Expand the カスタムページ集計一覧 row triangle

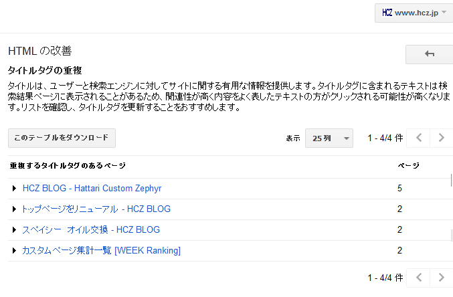14,250
